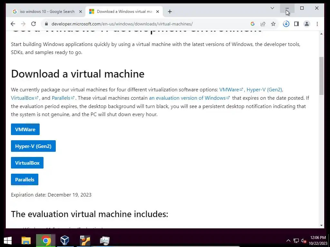Open the Chrome profile avatar
This screenshot has height=247, width=330.
pos(307,24)
